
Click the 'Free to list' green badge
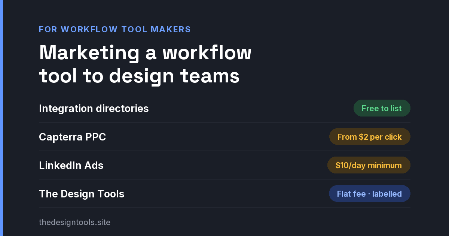[x=382, y=108]
